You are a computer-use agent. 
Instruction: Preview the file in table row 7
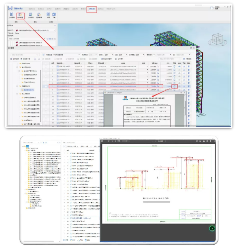coord(175,86)
